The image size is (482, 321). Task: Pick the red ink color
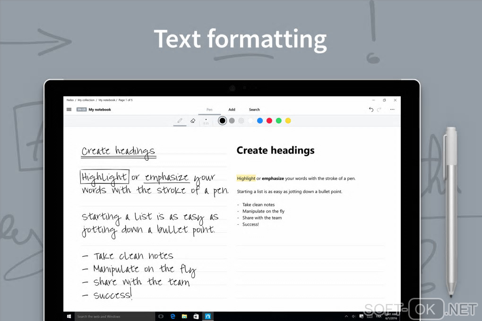pyautogui.click(x=269, y=121)
